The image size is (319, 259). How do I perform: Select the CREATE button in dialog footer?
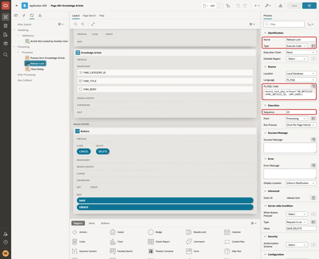click(x=165, y=207)
